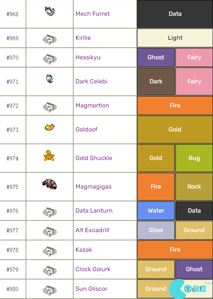
Task: Click Data Lanturn's placeholder sprite icon
Action: coord(50,212)
